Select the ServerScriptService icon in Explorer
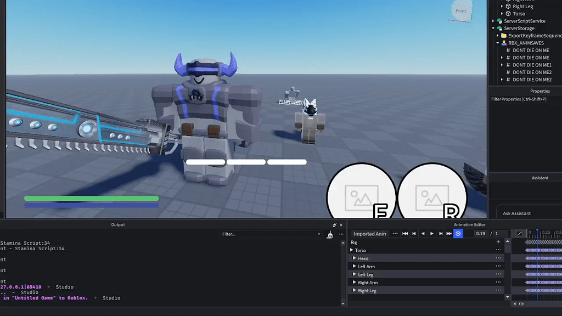This screenshot has height=316, width=562. 499,21
